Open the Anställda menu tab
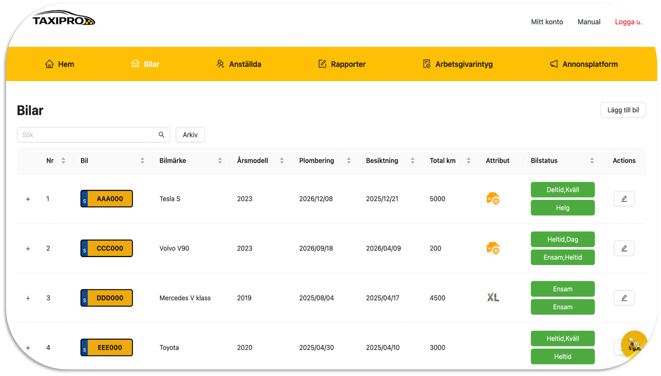 [x=239, y=64]
